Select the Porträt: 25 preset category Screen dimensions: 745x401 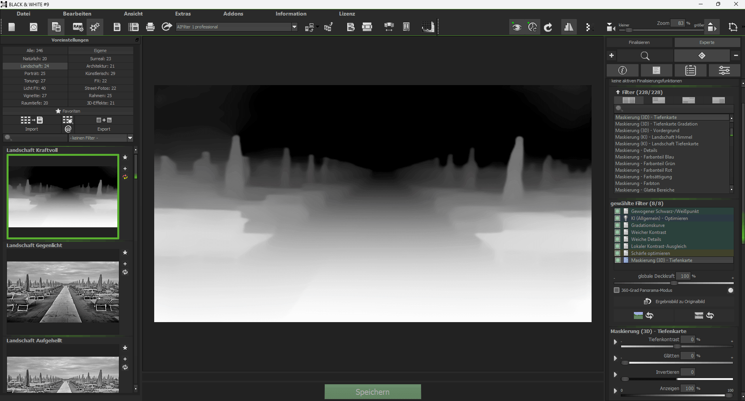(x=35, y=73)
